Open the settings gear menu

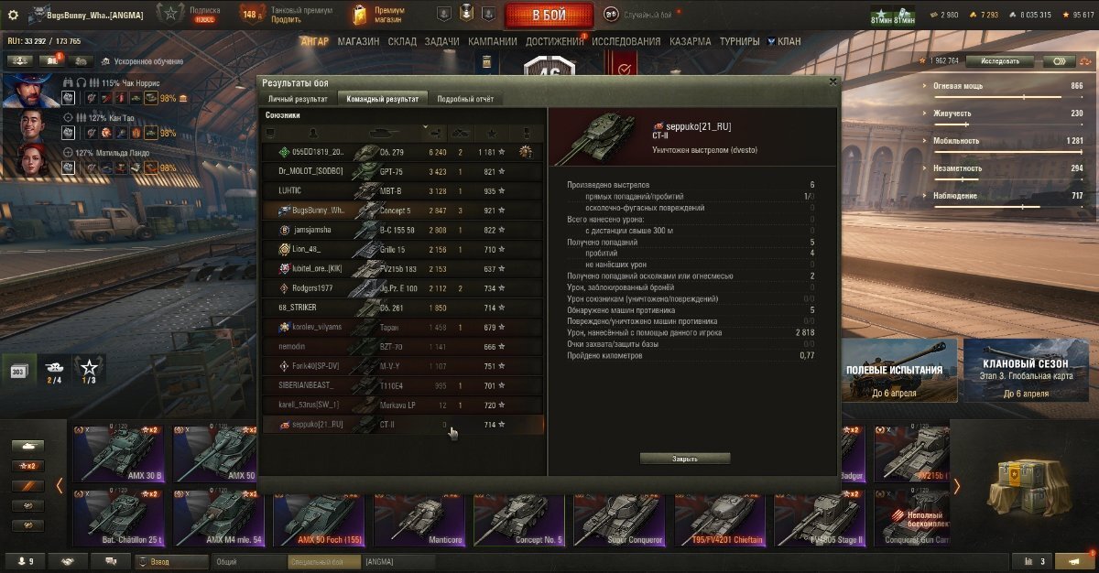13,14
